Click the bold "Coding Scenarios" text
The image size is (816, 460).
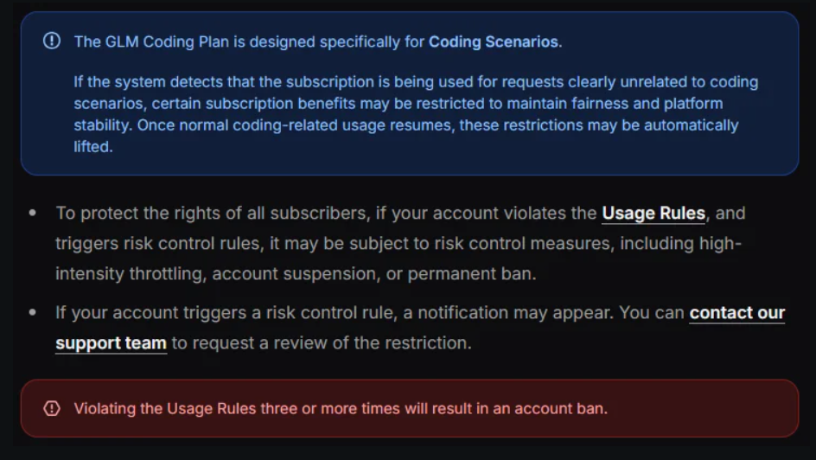coord(493,42)
